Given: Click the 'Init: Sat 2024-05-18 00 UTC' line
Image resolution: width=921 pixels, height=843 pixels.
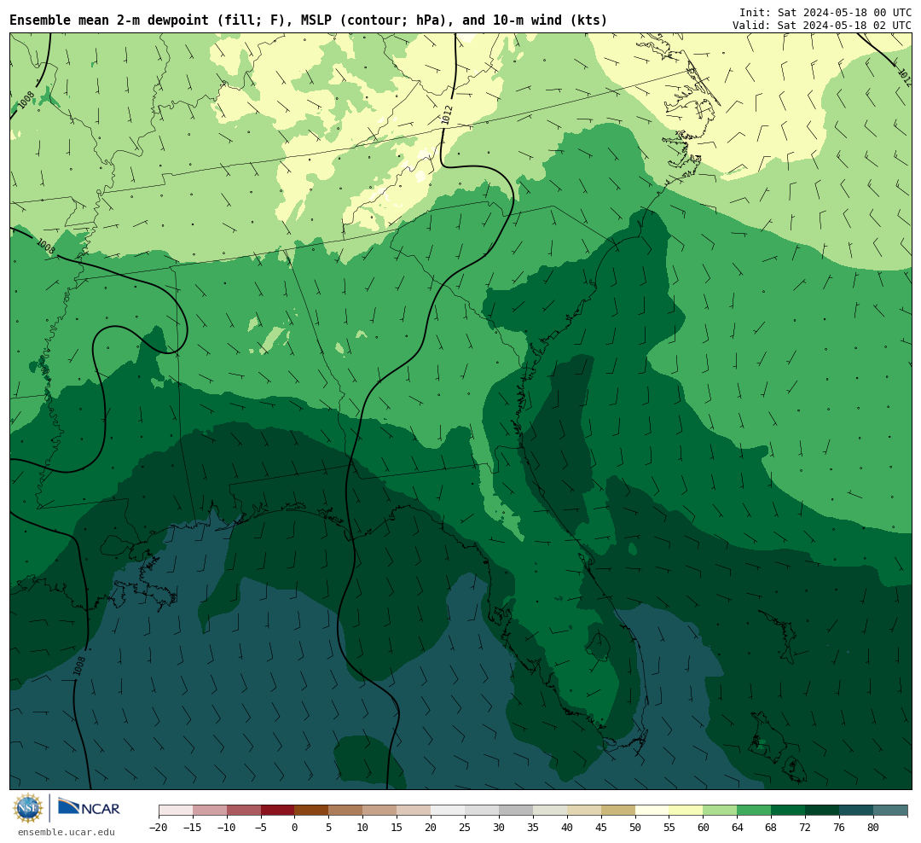Looking at the screenshot, I should coord(825,12).
